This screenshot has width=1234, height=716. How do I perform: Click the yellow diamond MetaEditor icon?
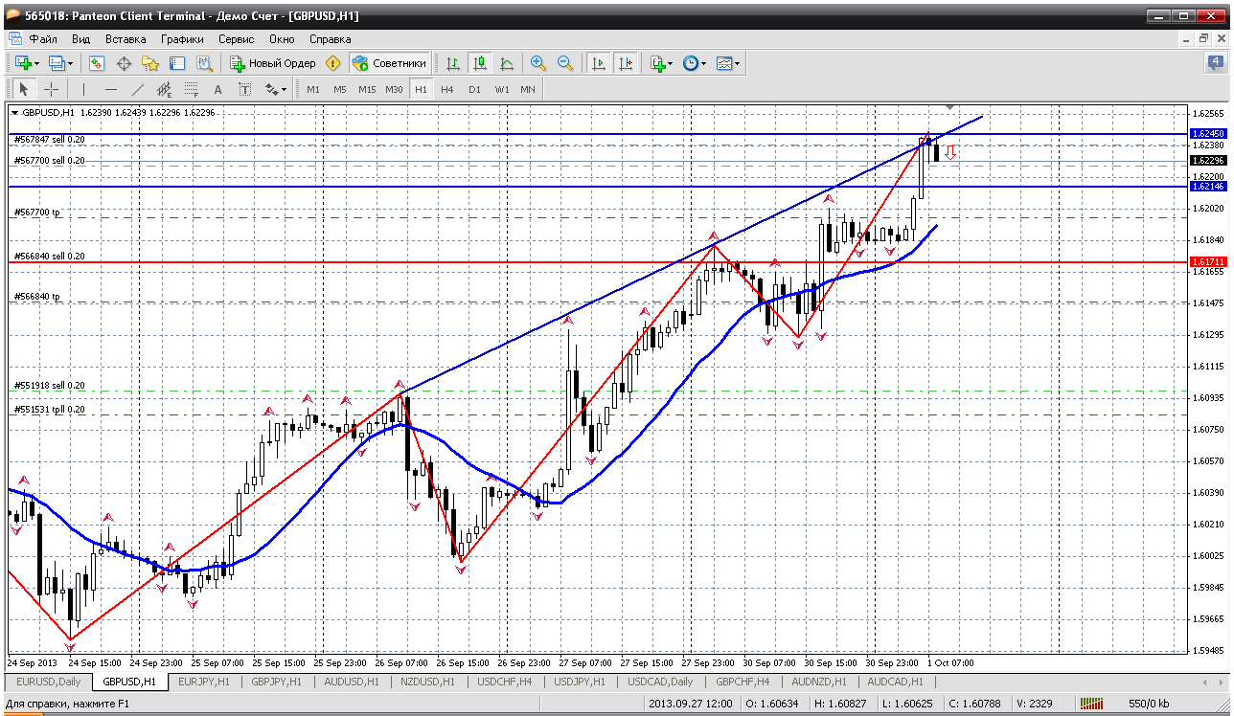332,63
